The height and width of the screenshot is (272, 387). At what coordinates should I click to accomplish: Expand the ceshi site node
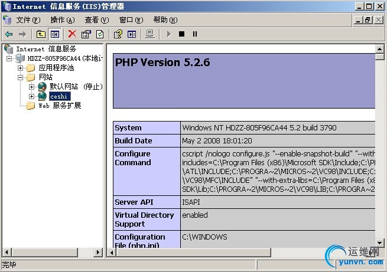tap(31, 96)
